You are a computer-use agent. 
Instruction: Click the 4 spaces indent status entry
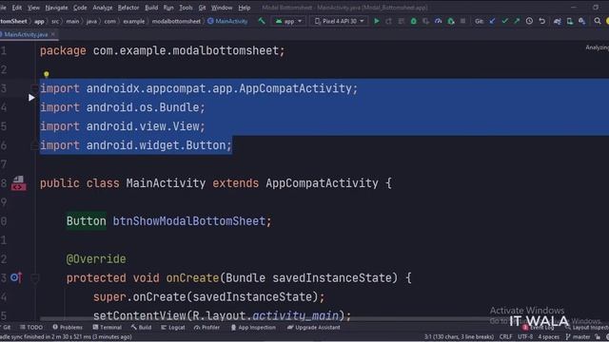(548, 336)
